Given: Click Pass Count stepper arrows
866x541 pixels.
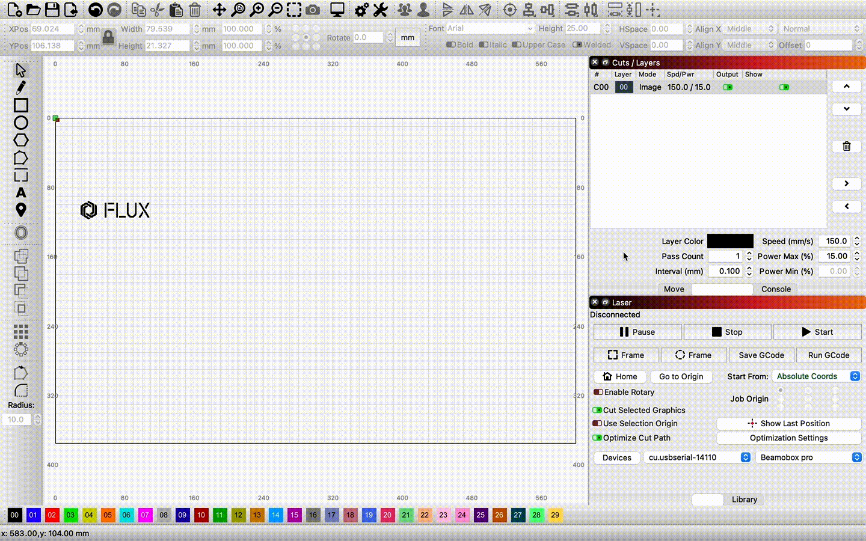Looking at the screenshot, I should (x=749, y=256).
